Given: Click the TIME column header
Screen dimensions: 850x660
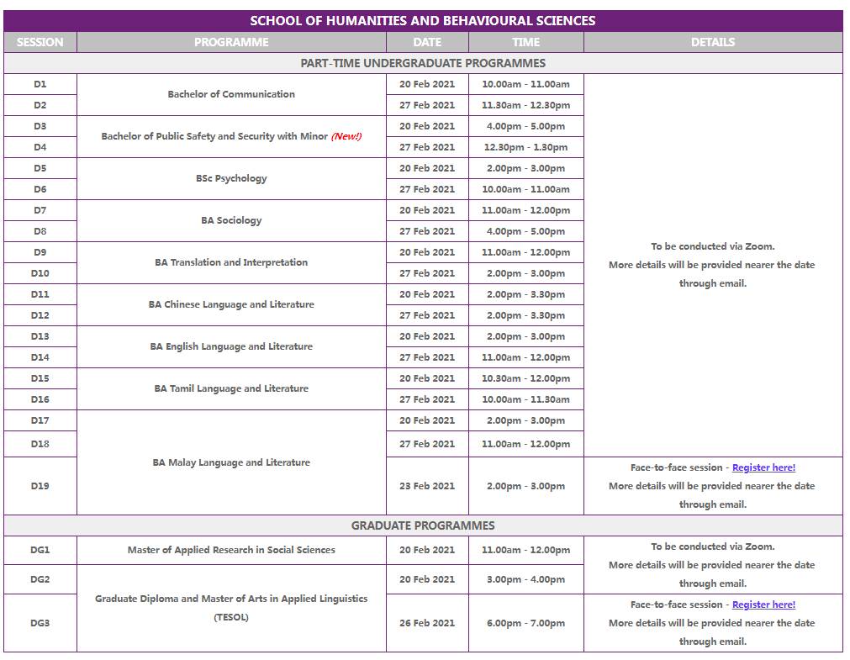Looking at the screenshot, I should (x=525, y=41).
